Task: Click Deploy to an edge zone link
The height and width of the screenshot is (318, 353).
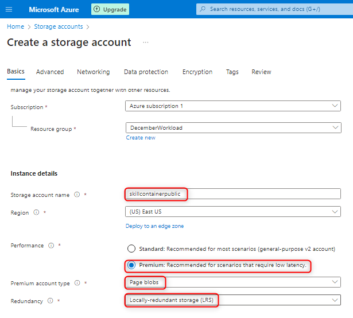Action: [x=154, y=226]
